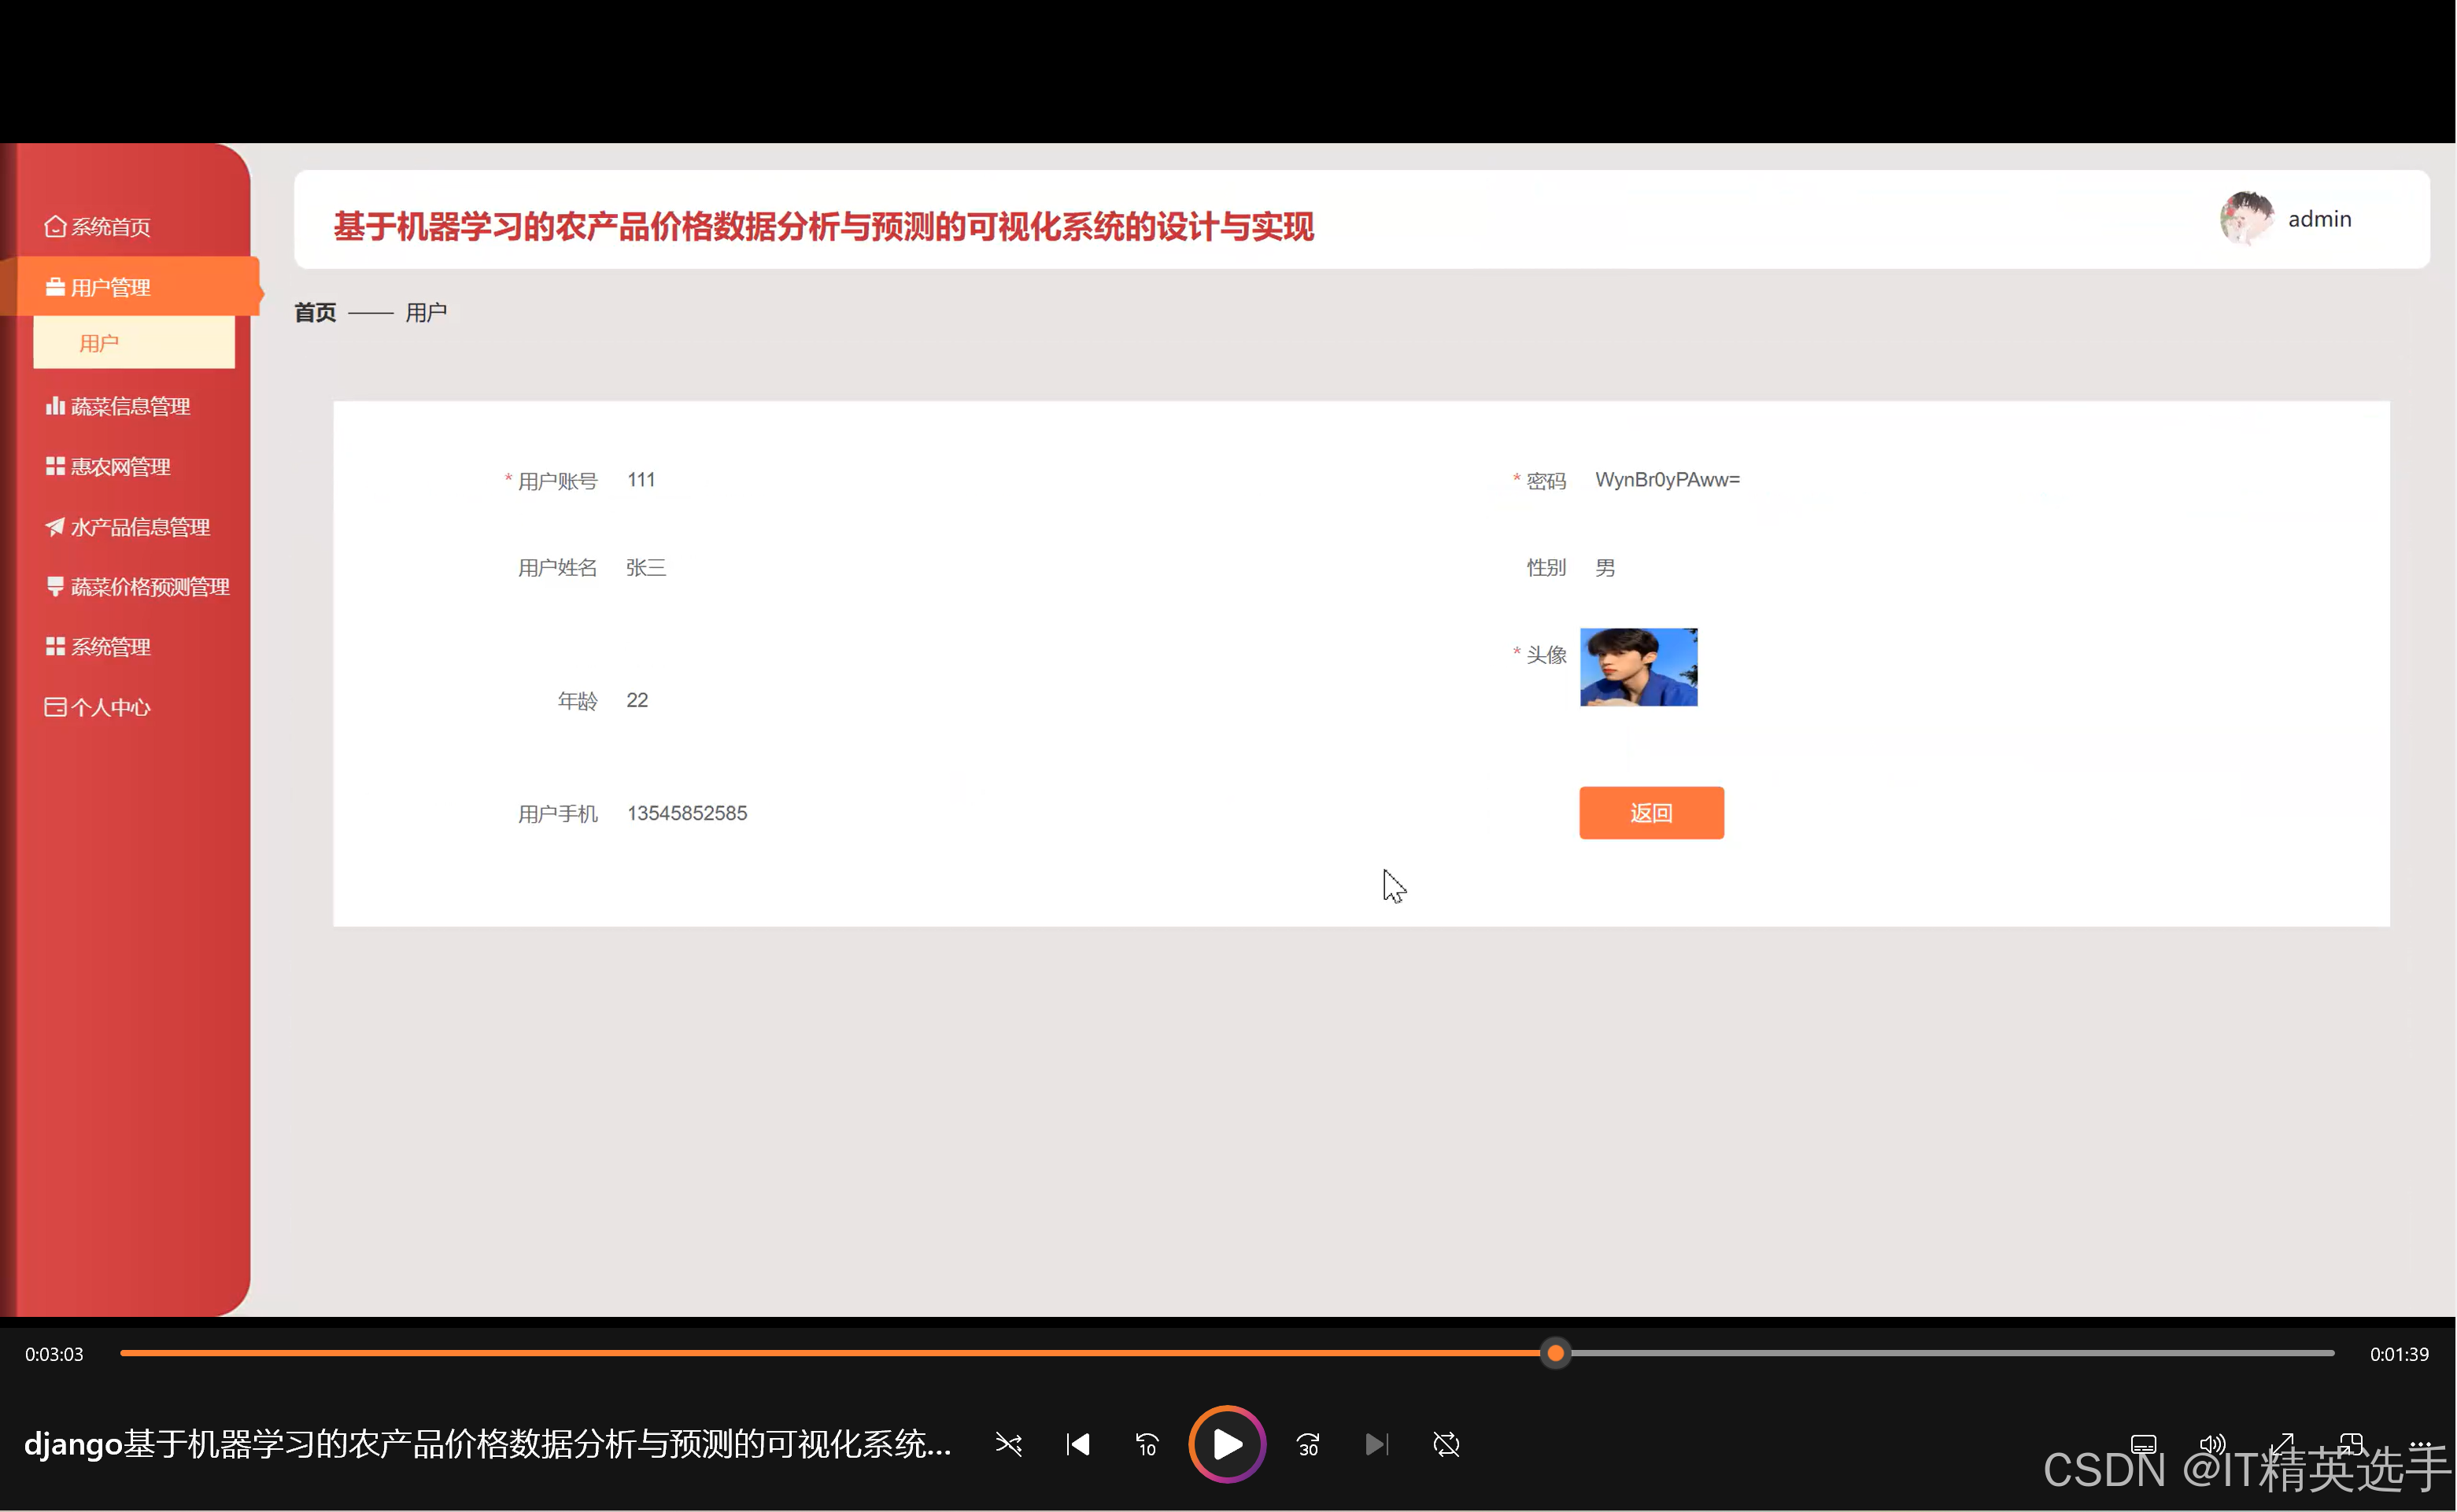The height and width of the screenshot is (1512, 2457).
Task: Click the grid icon beside 惠农网管理
Action: [55, 466]
